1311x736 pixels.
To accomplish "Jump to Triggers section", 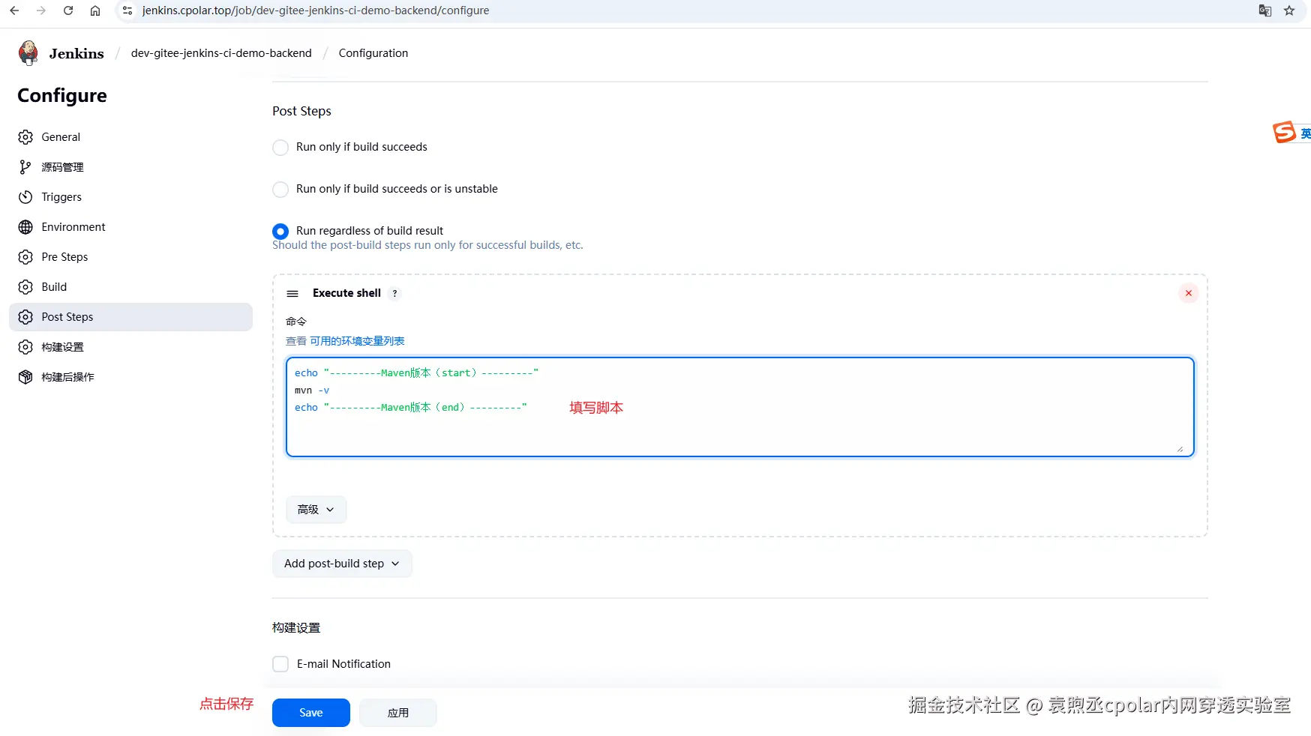I will click(x=130, y=197).
